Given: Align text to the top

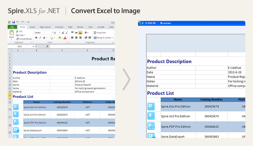Looking at the screenshot, I should pos(72,33).
